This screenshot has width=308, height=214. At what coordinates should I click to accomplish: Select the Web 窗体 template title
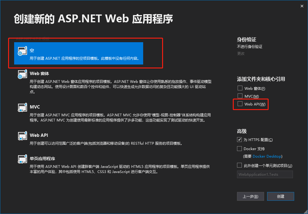(39, 74)
